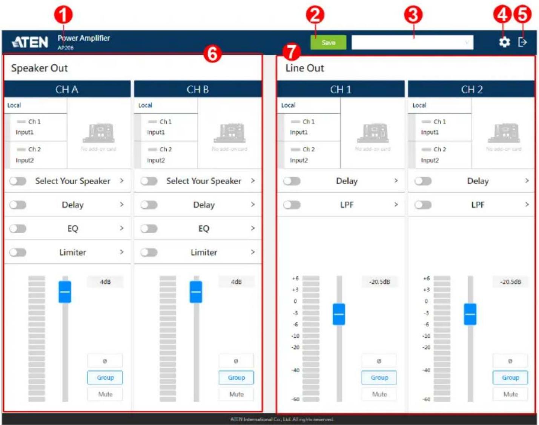Expand Delay settings arrow on CH B
The width and height of the screenshot is (539, 425).
tap(253, 205)
